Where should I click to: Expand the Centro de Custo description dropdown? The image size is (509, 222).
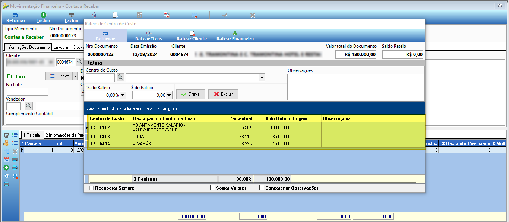coord(262,77)
